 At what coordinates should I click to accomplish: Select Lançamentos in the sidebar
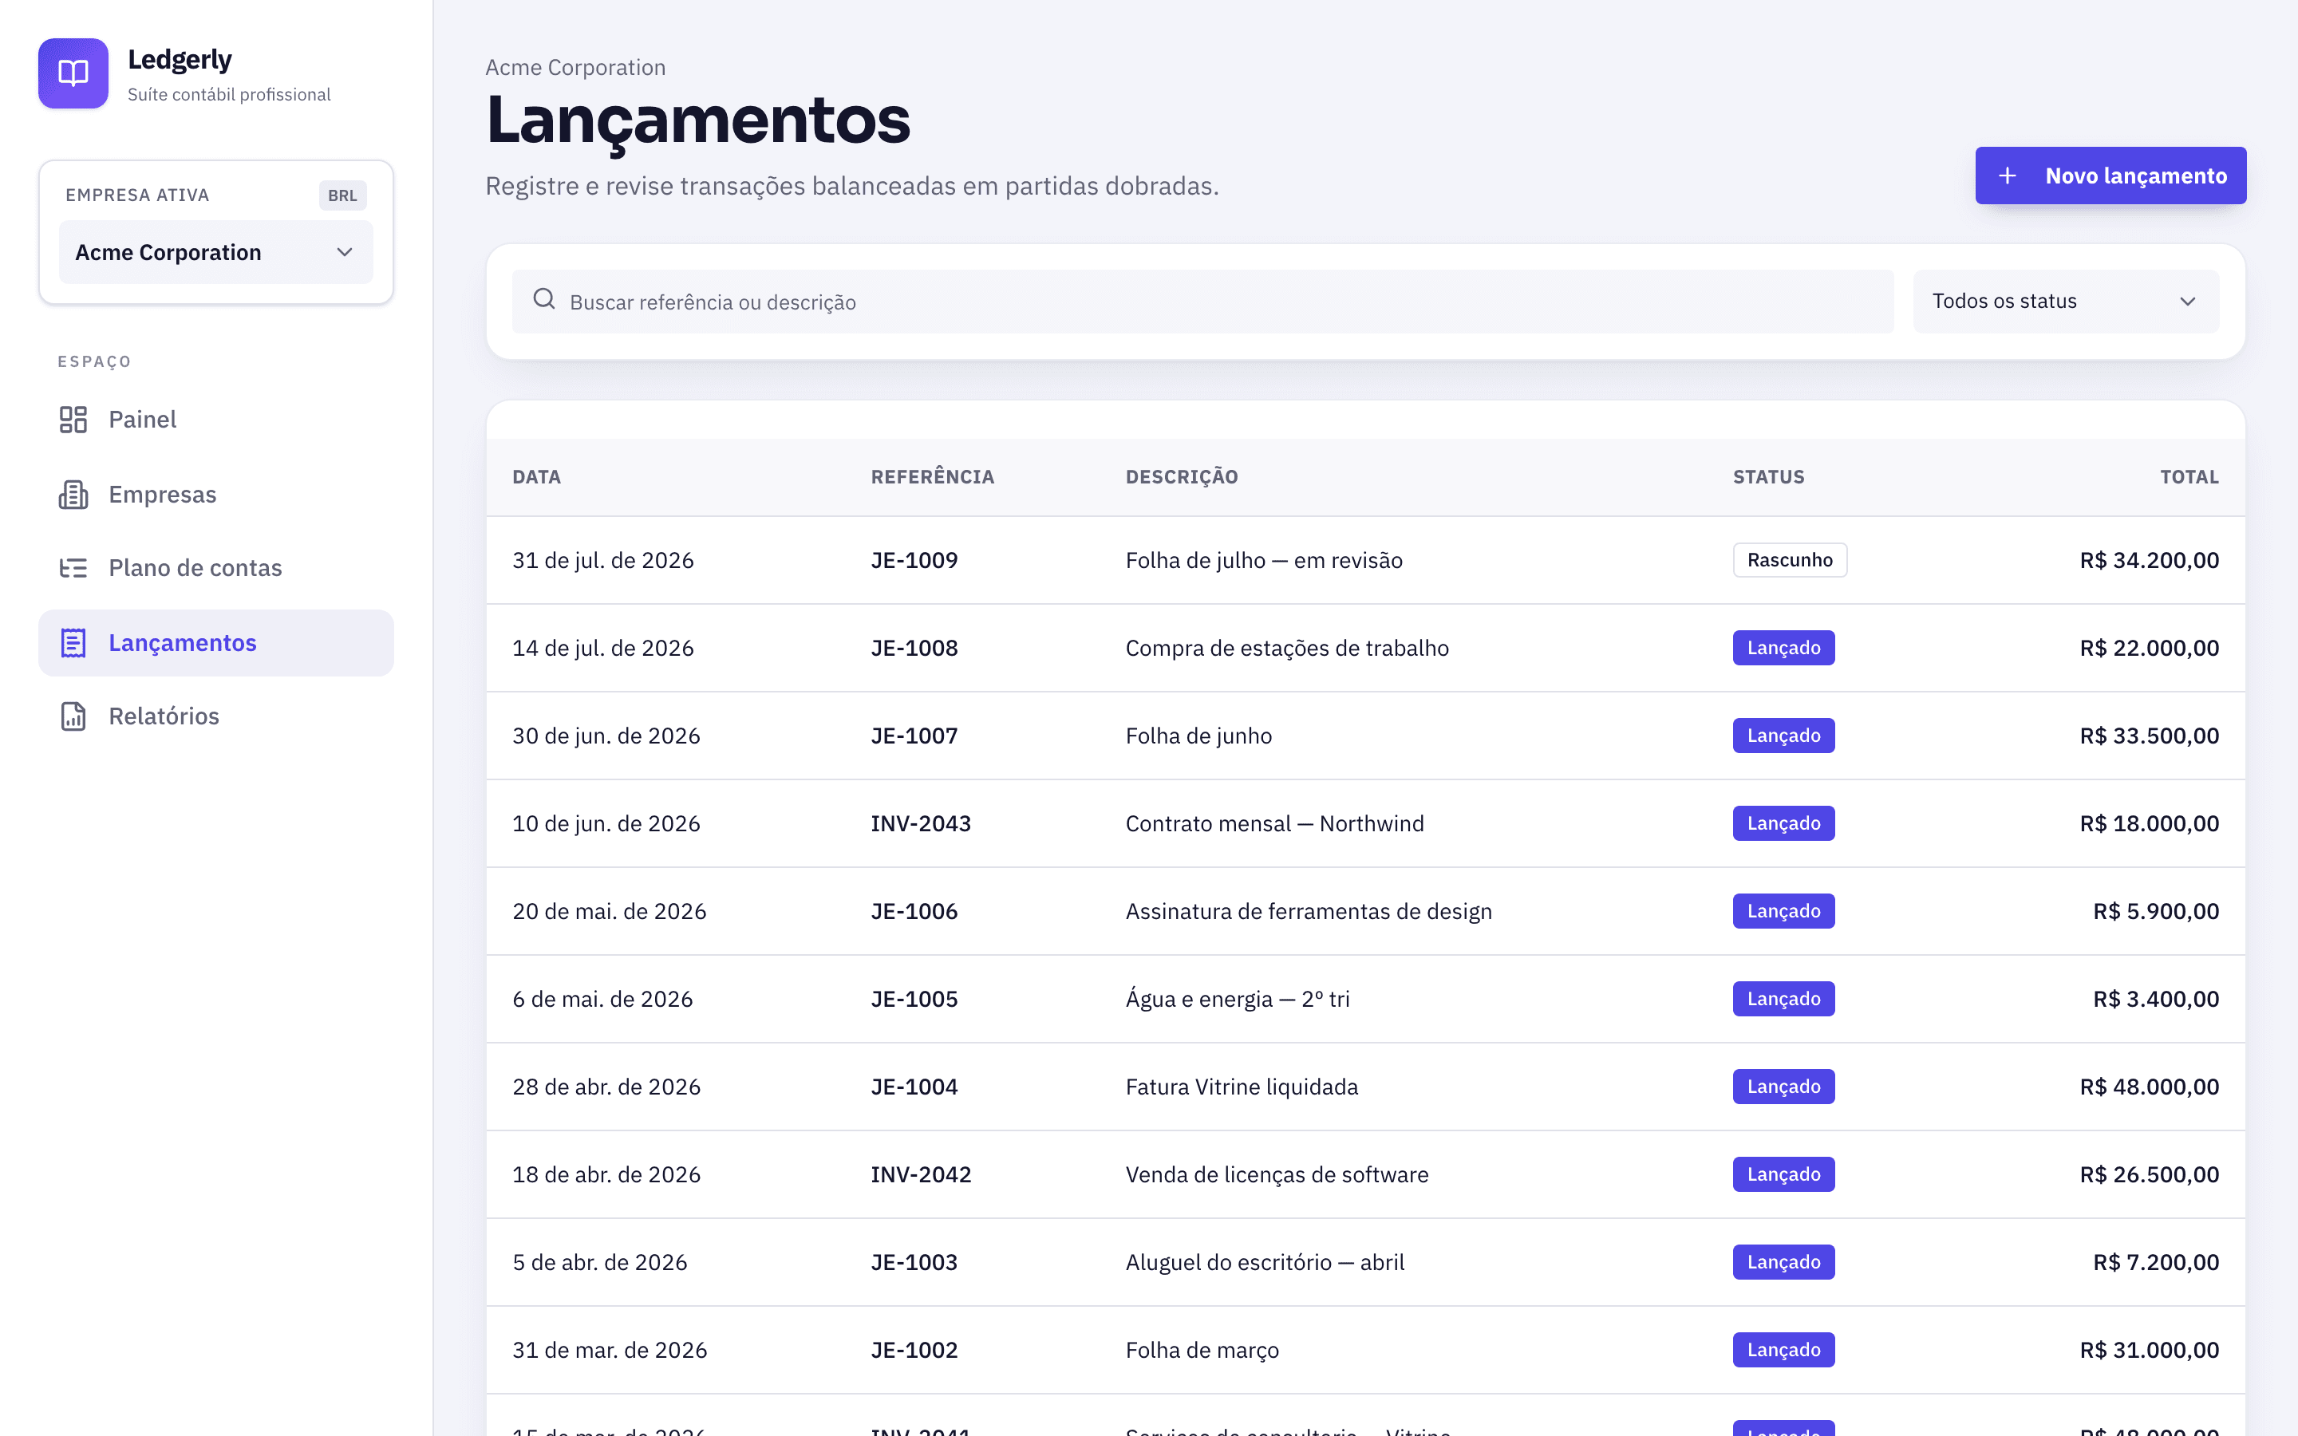pos(215,643)
